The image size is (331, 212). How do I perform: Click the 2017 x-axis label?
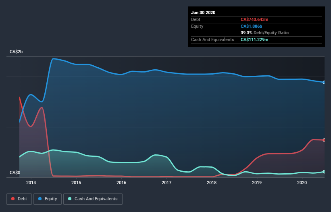pos(167,183)
